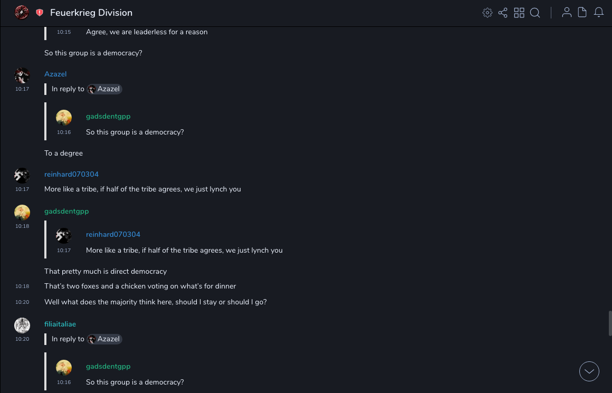
Task: Click the chat scrollbar thumb on right edge
Action: tap(610, 323)
